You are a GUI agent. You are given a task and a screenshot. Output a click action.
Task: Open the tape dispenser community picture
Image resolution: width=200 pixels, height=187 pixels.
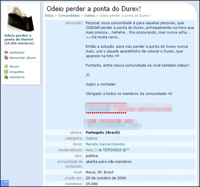[x=20, y=19]
